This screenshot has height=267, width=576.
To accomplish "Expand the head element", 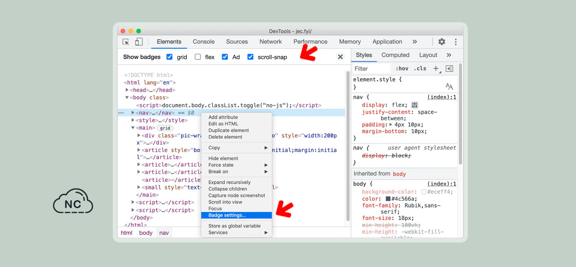I will [x=127, y=90].
